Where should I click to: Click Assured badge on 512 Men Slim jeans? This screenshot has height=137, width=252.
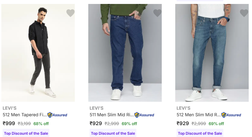pyautogui.click(x=231, y=115)
